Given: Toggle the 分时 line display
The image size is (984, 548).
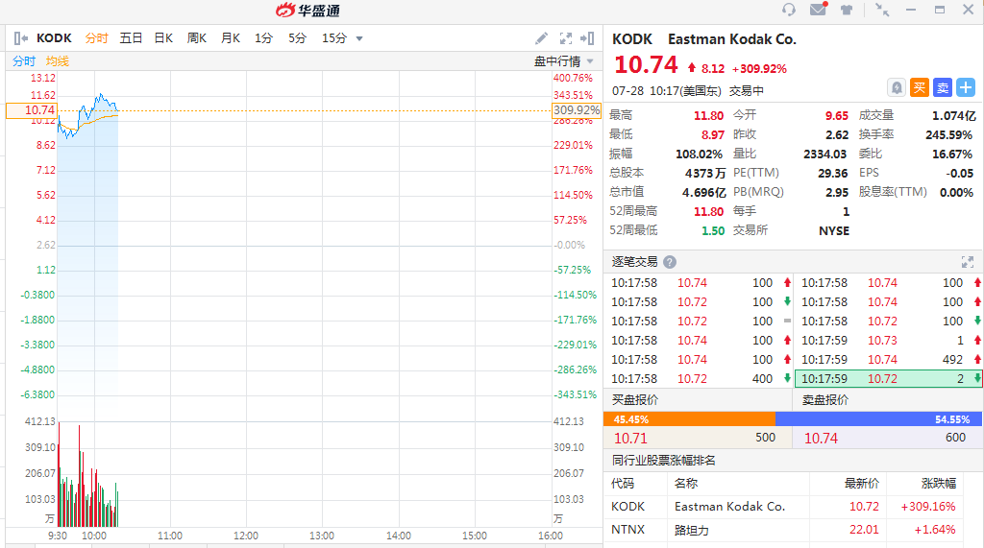Looking at the screenshot, I should point(24,61).
